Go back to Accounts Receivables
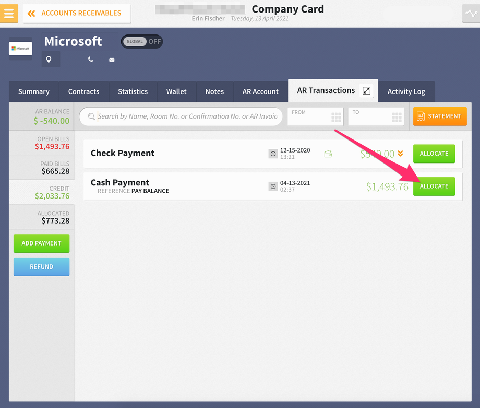This screenshot has height=408, width=480. [77, 13]
